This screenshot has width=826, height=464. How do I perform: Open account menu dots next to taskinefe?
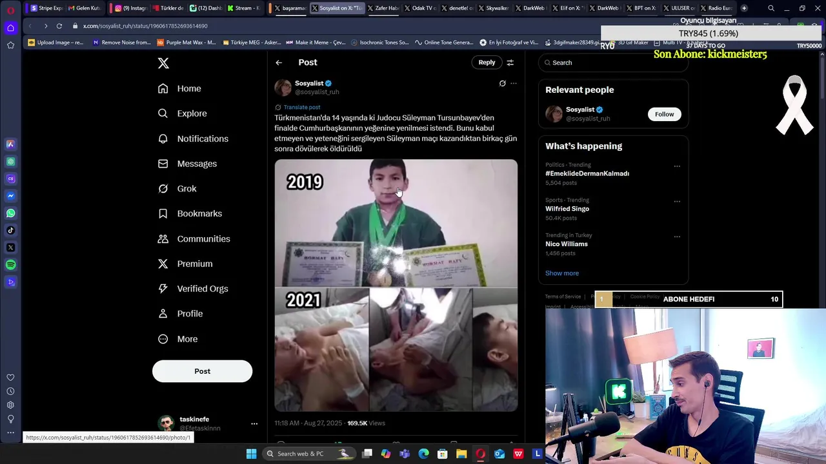[254, 423]
